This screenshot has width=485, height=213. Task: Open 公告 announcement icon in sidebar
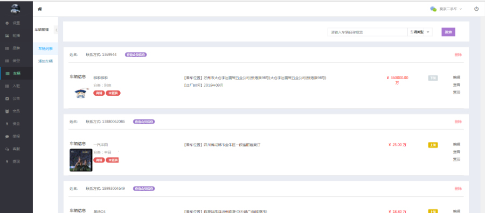point(7,99)
